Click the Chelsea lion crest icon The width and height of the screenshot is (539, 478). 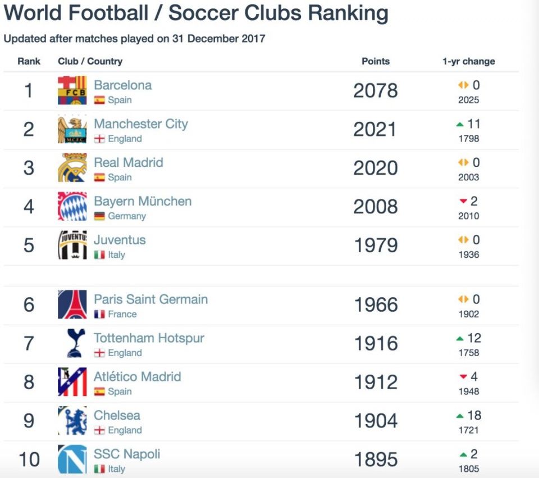pos(72,421)
